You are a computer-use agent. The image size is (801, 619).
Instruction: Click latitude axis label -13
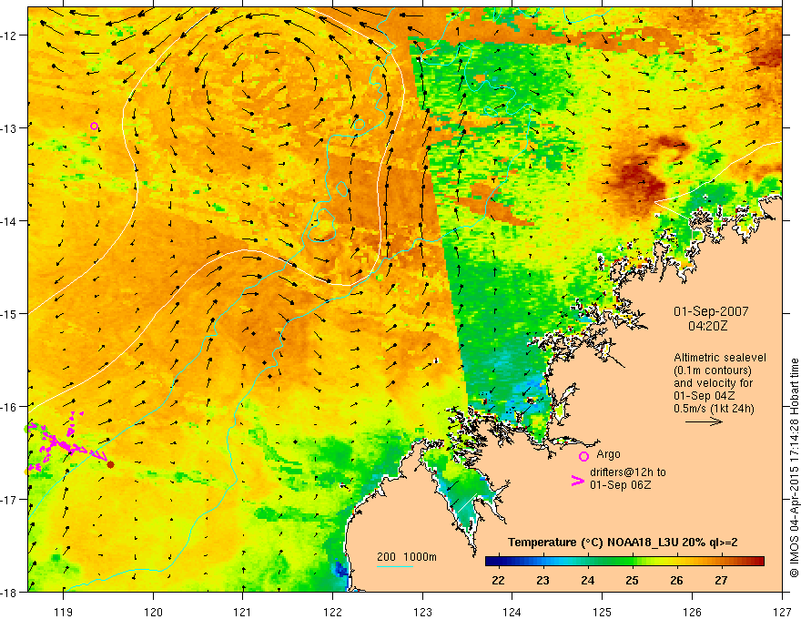click(x=10, y=128)
